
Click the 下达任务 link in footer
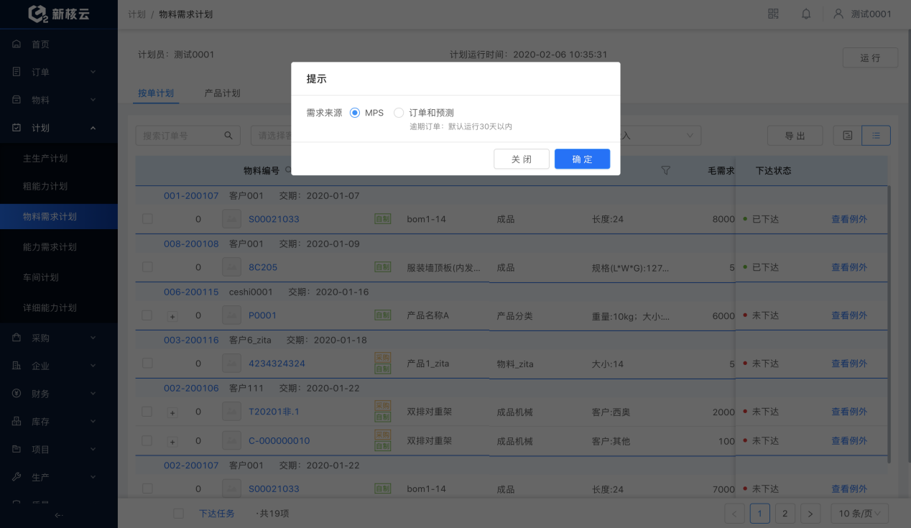tap(217, 514)
